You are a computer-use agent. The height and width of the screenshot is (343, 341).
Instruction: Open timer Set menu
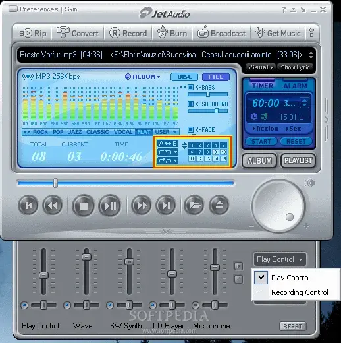click(294, 129)
